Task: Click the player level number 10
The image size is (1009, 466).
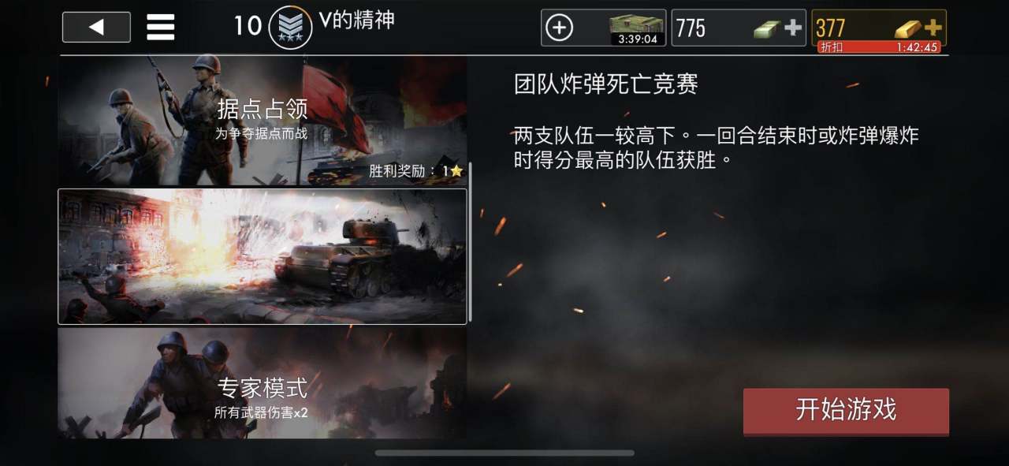Action: (x=248, y=26)
